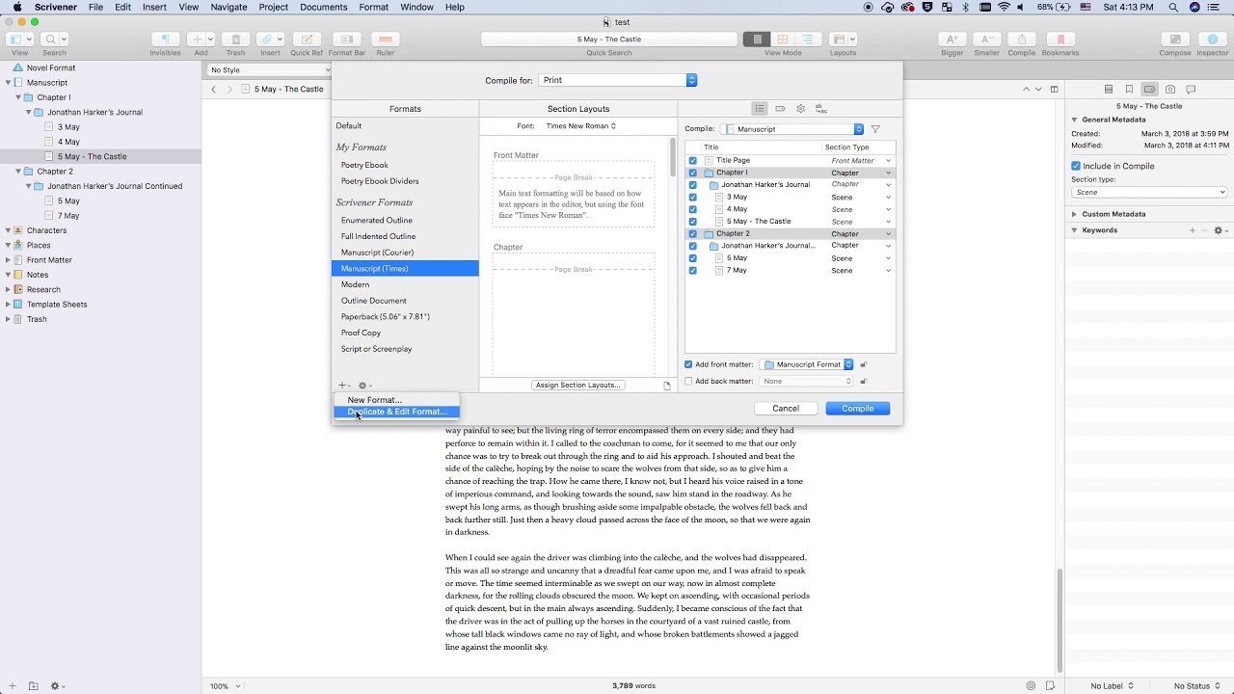
Task: Uncheck the 3 May compile checkbox
Action: pos(692,198)
